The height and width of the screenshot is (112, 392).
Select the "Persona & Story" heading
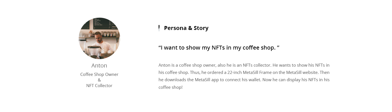click(186, 28)
